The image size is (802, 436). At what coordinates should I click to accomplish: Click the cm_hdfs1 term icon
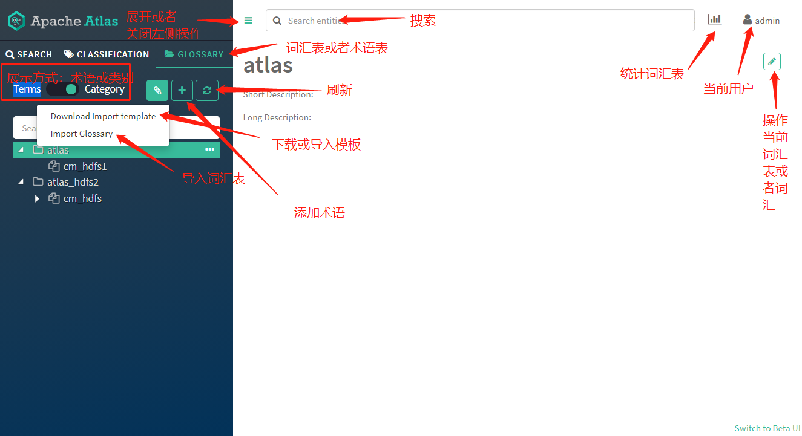(x=53, y=166)
